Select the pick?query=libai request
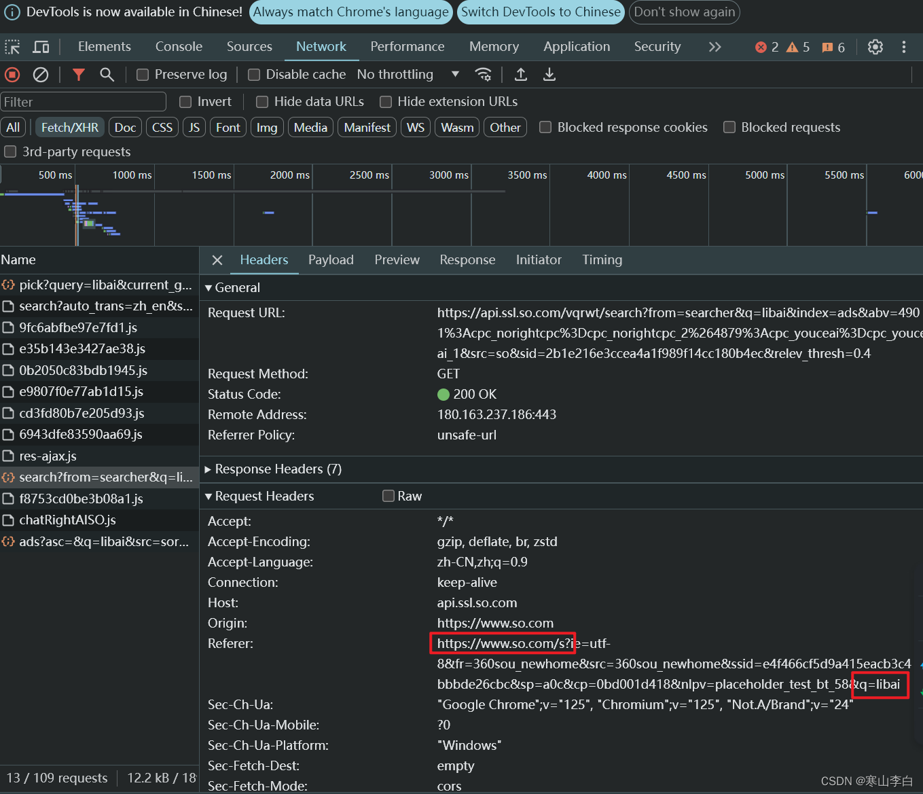The width and height of the screenshot is (923, 794). [99, 285]
